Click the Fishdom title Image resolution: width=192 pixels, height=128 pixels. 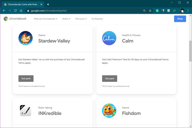click(131, 113)
